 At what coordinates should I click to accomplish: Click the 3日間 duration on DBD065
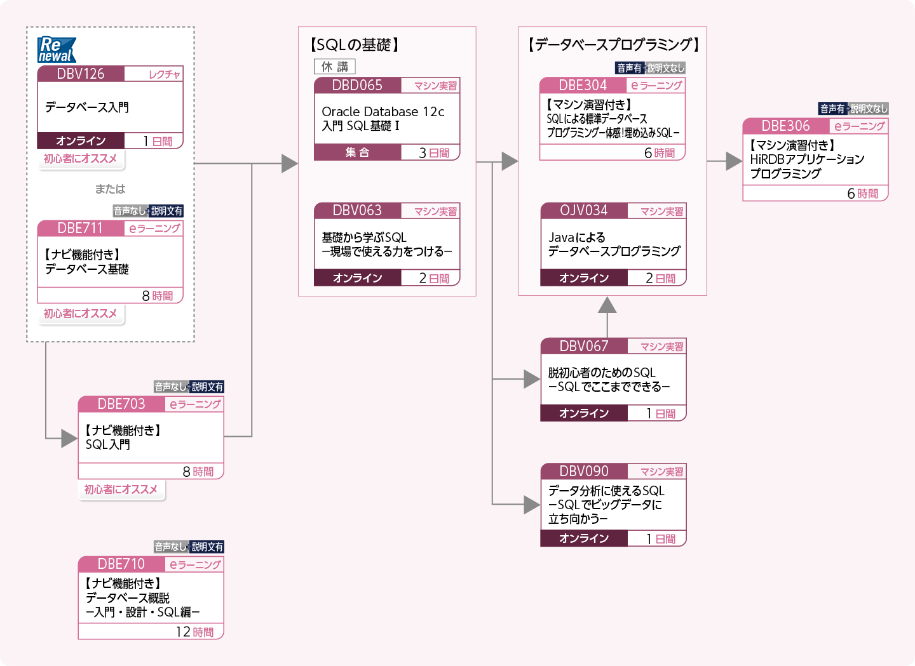[434, 152]
